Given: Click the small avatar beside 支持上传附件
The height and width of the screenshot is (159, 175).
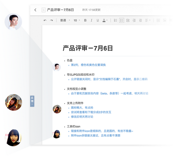Looking at the screenshot, I should point(57,109).
